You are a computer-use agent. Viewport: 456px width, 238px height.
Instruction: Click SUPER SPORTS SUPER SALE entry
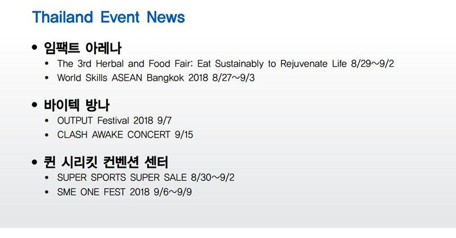(146, 178)
